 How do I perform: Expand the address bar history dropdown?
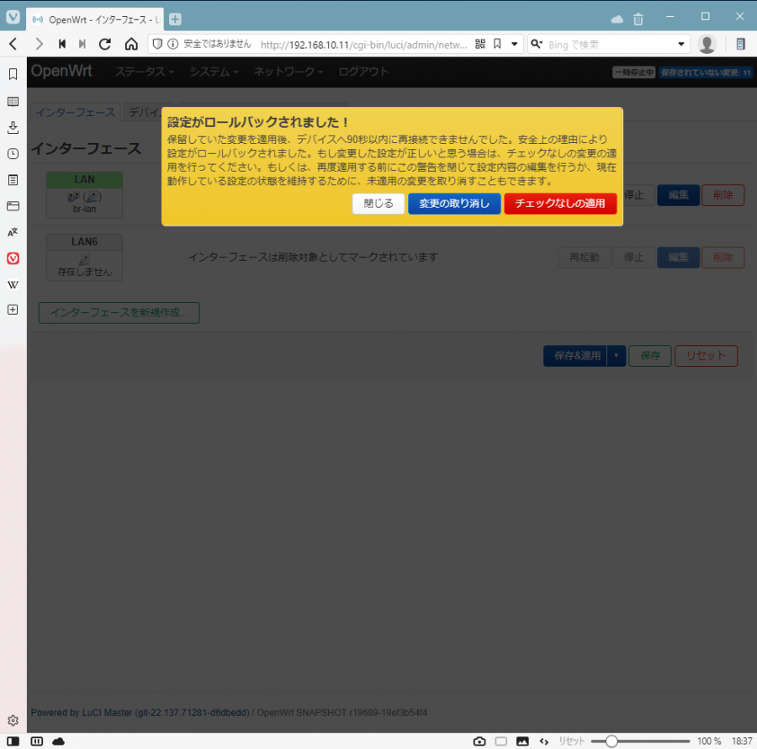pos(515,44)
